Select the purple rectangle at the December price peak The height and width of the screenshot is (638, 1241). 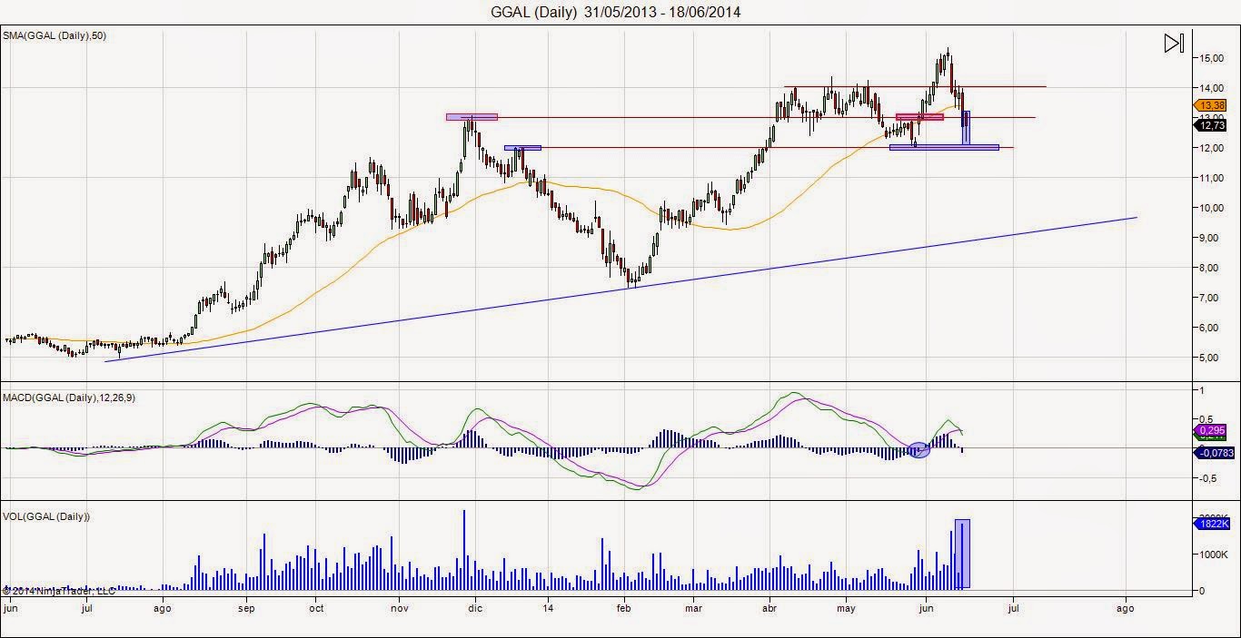(x=472, y=117)
